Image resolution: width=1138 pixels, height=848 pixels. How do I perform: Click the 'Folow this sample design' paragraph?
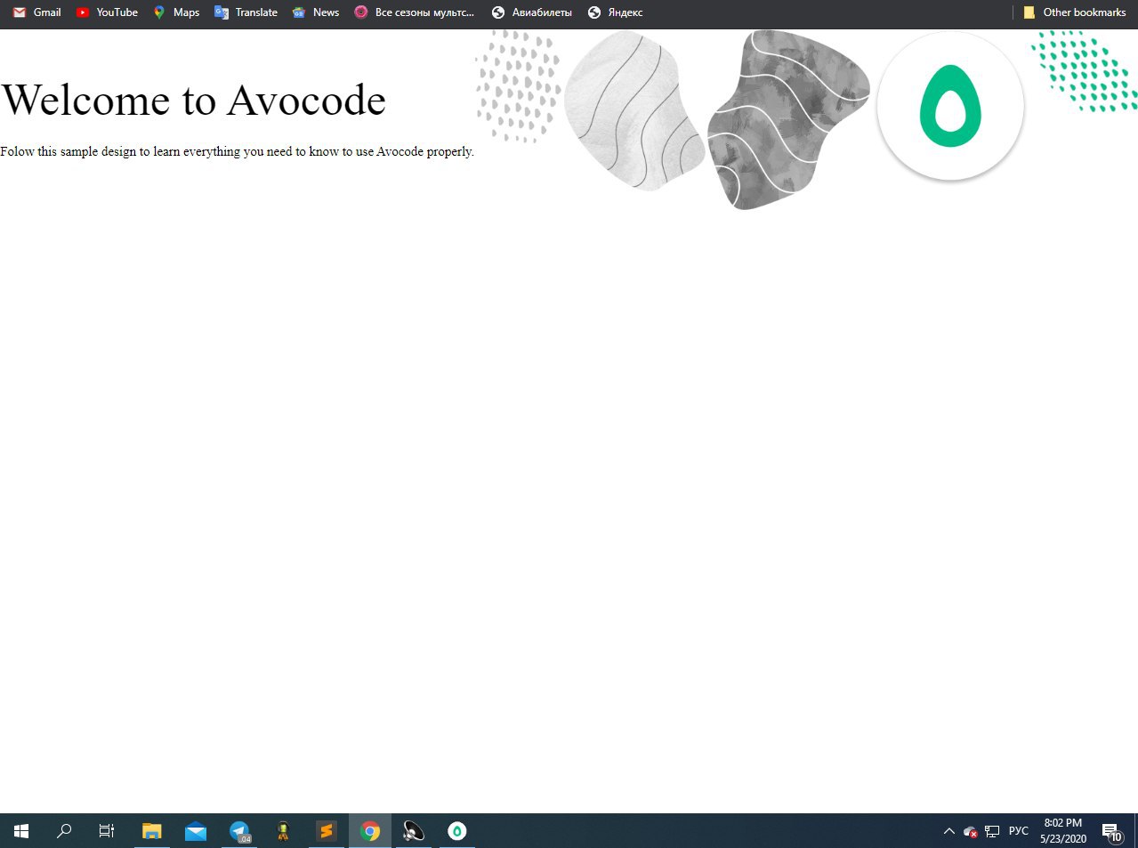(237, 151)
